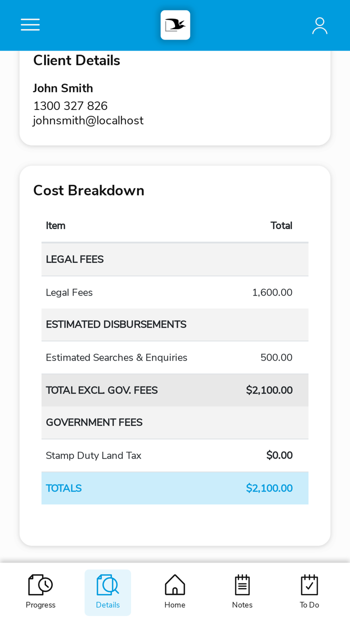Tap the Details magnifier document icon
This screenshot has width=350, height=622.
coord(107,583)
